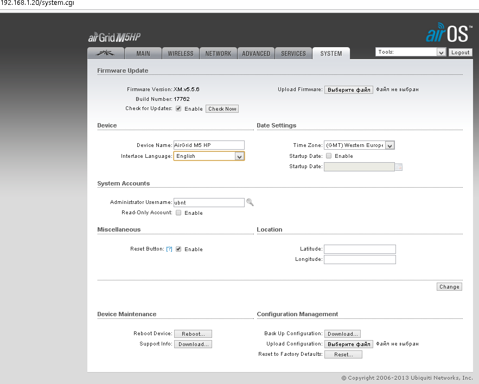The height and width of the screenshot is (384, 479).
Task: Switch to the WIRELESS tab
Action: (x=181, y=54)
